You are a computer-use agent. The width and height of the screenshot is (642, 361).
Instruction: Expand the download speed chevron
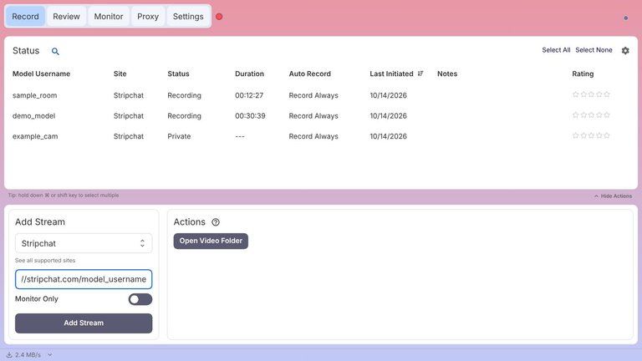[x=50, y=355]
